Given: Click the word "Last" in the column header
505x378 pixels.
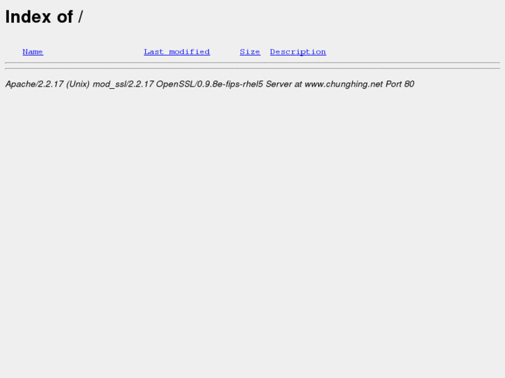Looking at the screenshot, I should click(x=154, y=52).
